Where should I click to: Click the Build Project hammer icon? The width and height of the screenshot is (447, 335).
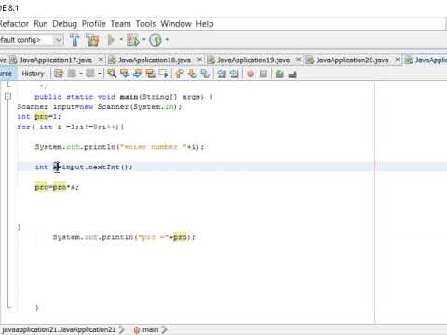click(74, 40)
